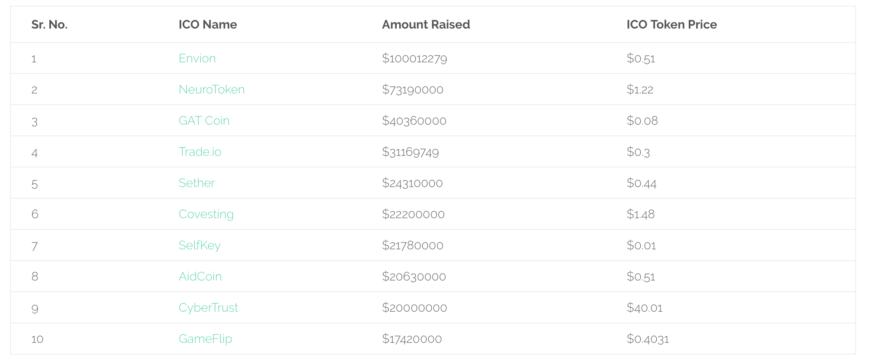Select the $0.4031 token price cell
This screenshot has height=361, width=873.
pyautogui.click(x=648, y=339)
